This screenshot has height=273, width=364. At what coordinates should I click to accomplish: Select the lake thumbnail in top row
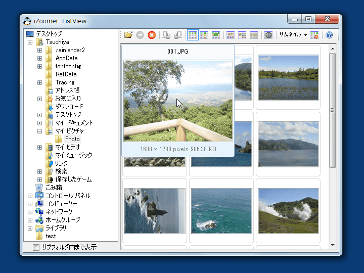pos(288,77)
